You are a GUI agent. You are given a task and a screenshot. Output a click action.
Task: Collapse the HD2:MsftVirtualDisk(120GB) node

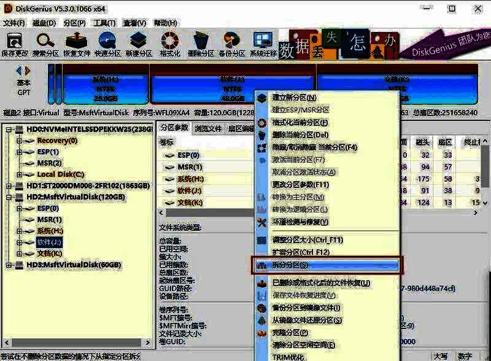pos(9,197)
